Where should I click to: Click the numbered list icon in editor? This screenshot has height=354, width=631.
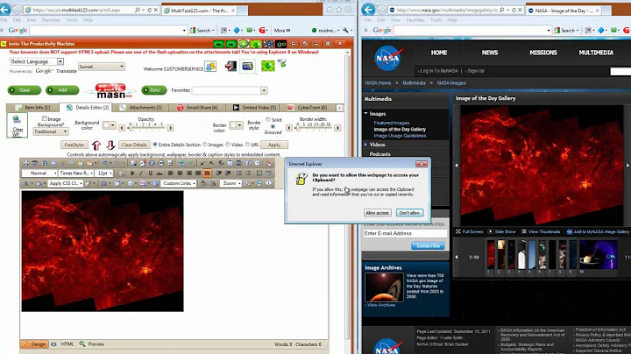click(239, 173)
